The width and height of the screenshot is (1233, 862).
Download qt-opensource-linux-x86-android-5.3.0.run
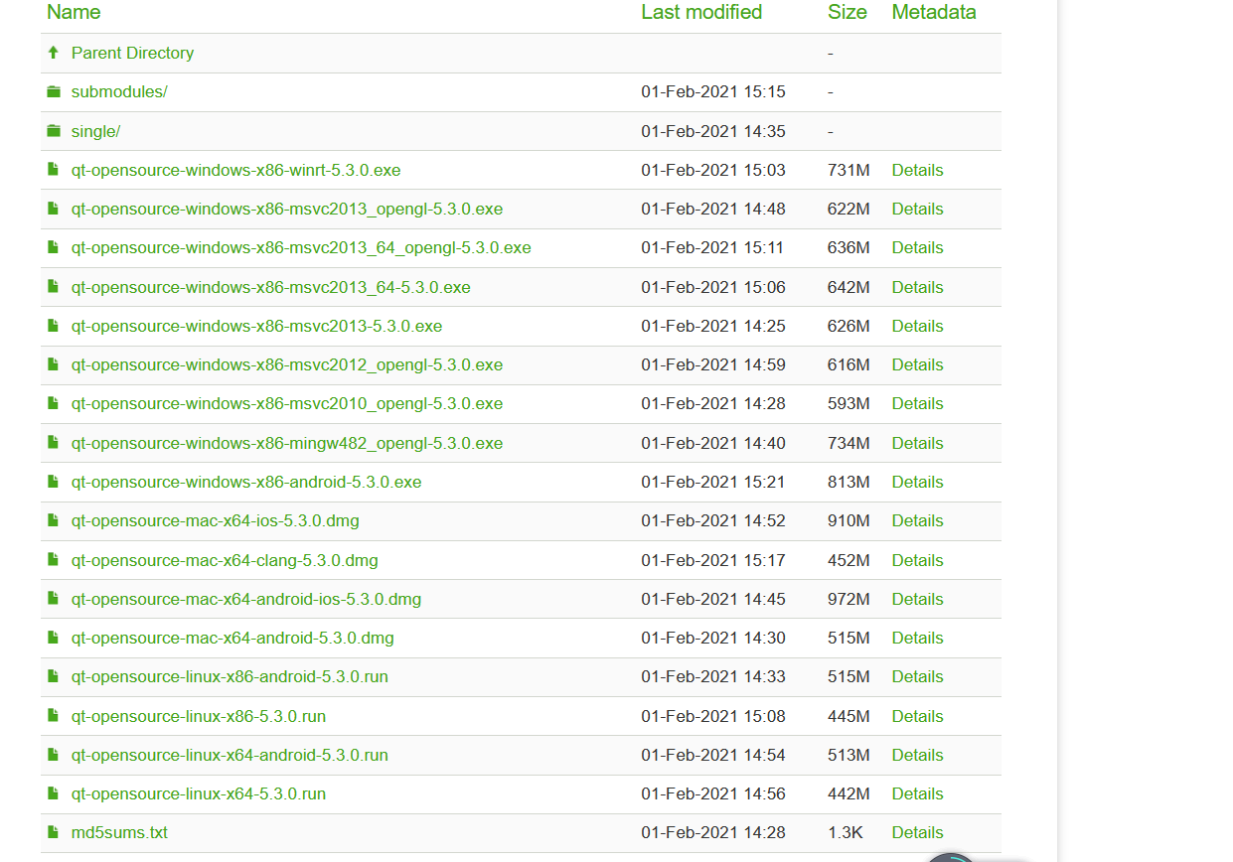pos(230,676)
